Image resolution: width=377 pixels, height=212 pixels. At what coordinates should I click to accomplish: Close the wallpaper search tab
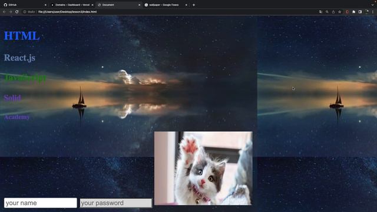tap(186, 5)
